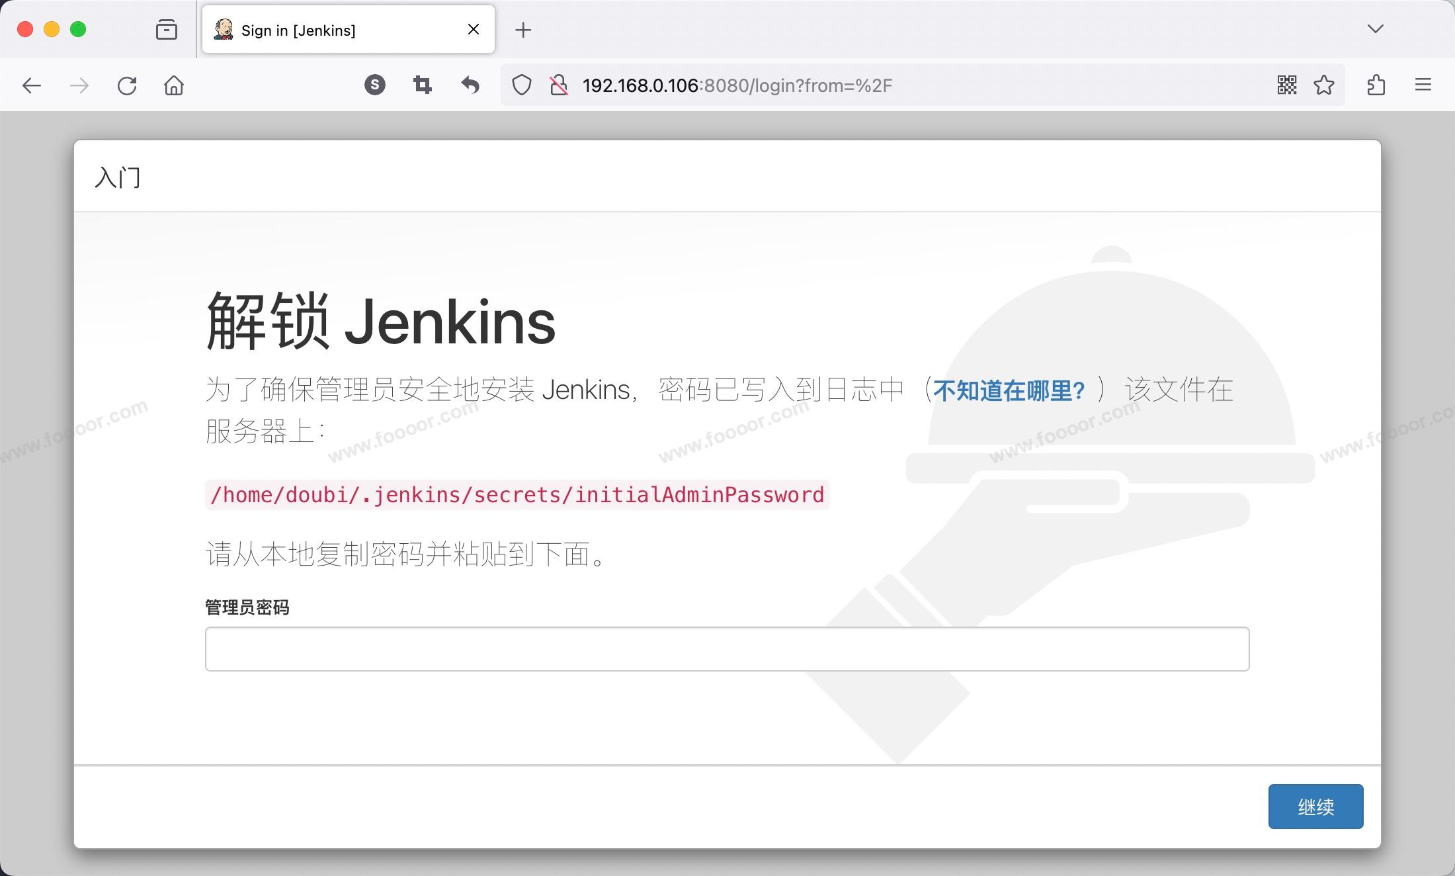Open the Firefox hamburger menu

click(x=1423, y=85)
